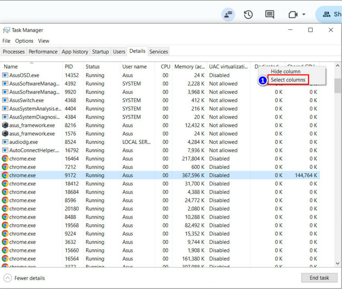Click the presence avatars icon in top bar
Viewport: 342px width, 289px height.
228,14
